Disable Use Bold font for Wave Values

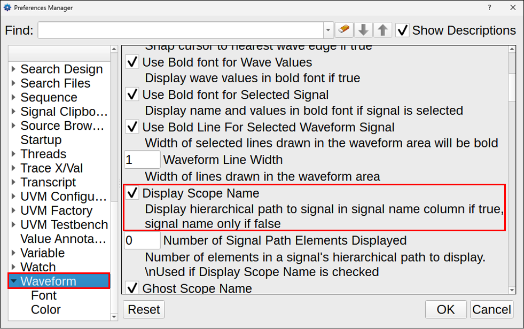coord(132,62)
